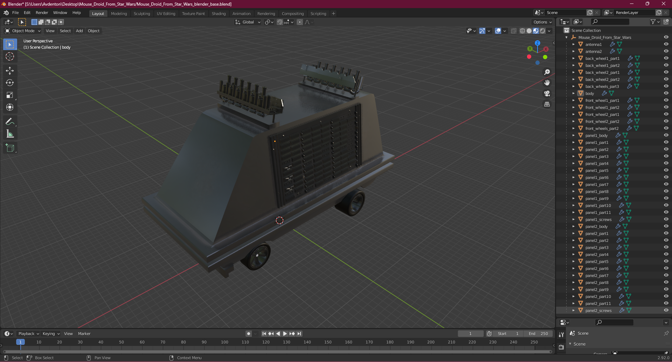Screen dimensions: 672x362
Task: Click the pan view hand icon
Action: pos(547,83)
